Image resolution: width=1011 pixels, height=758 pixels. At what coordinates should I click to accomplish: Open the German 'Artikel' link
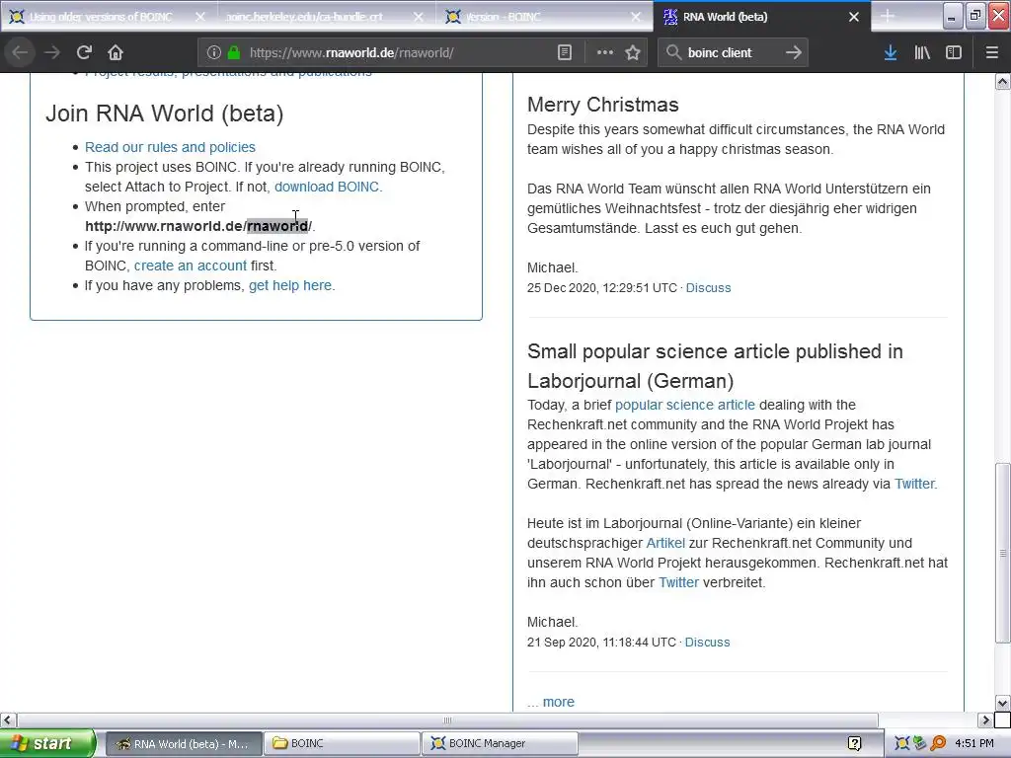click(x=665, y=544)
